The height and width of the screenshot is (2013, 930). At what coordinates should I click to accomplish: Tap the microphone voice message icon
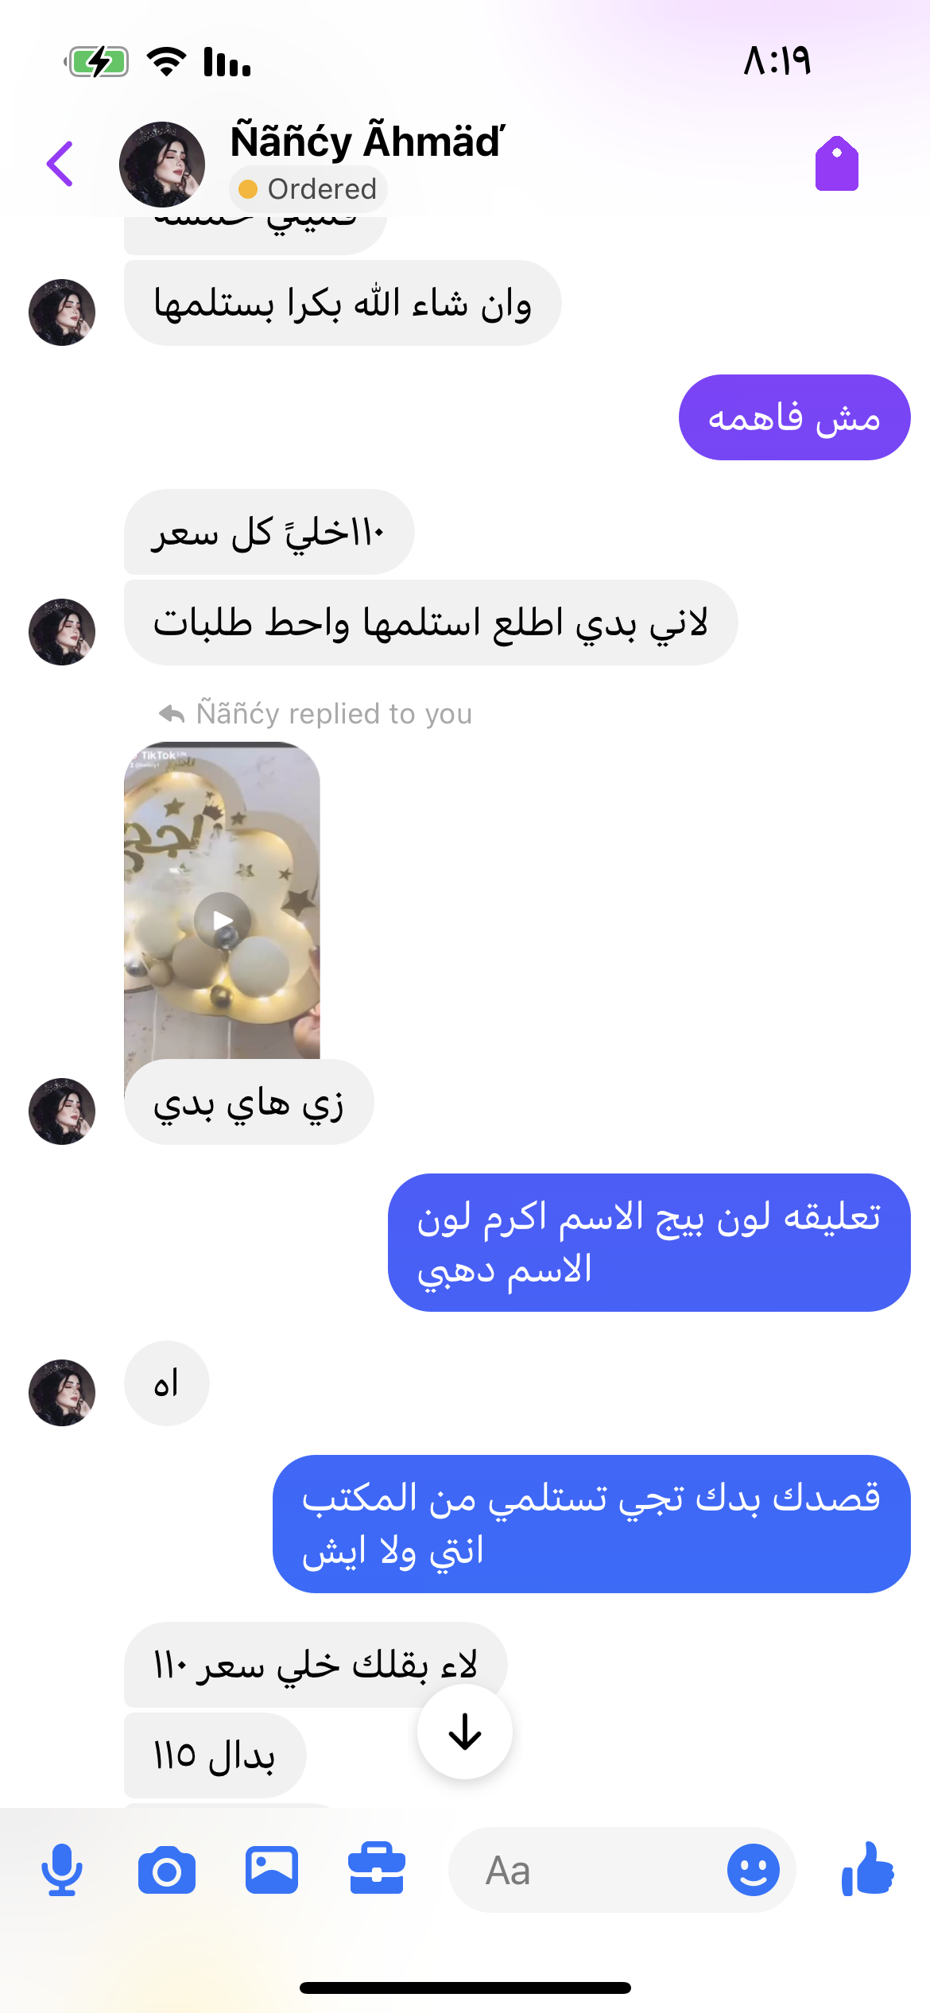coord(62,1870)
